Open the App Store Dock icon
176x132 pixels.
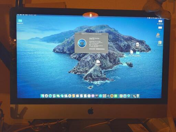(x=101, y=96)
